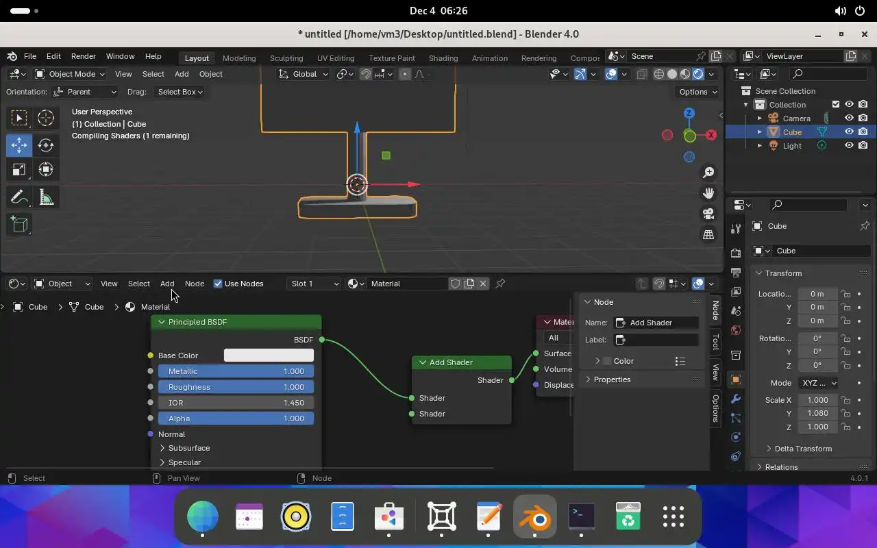Open the 3D viewport Object menu
This screenshot has width=877, height=548.
[211, 74]
